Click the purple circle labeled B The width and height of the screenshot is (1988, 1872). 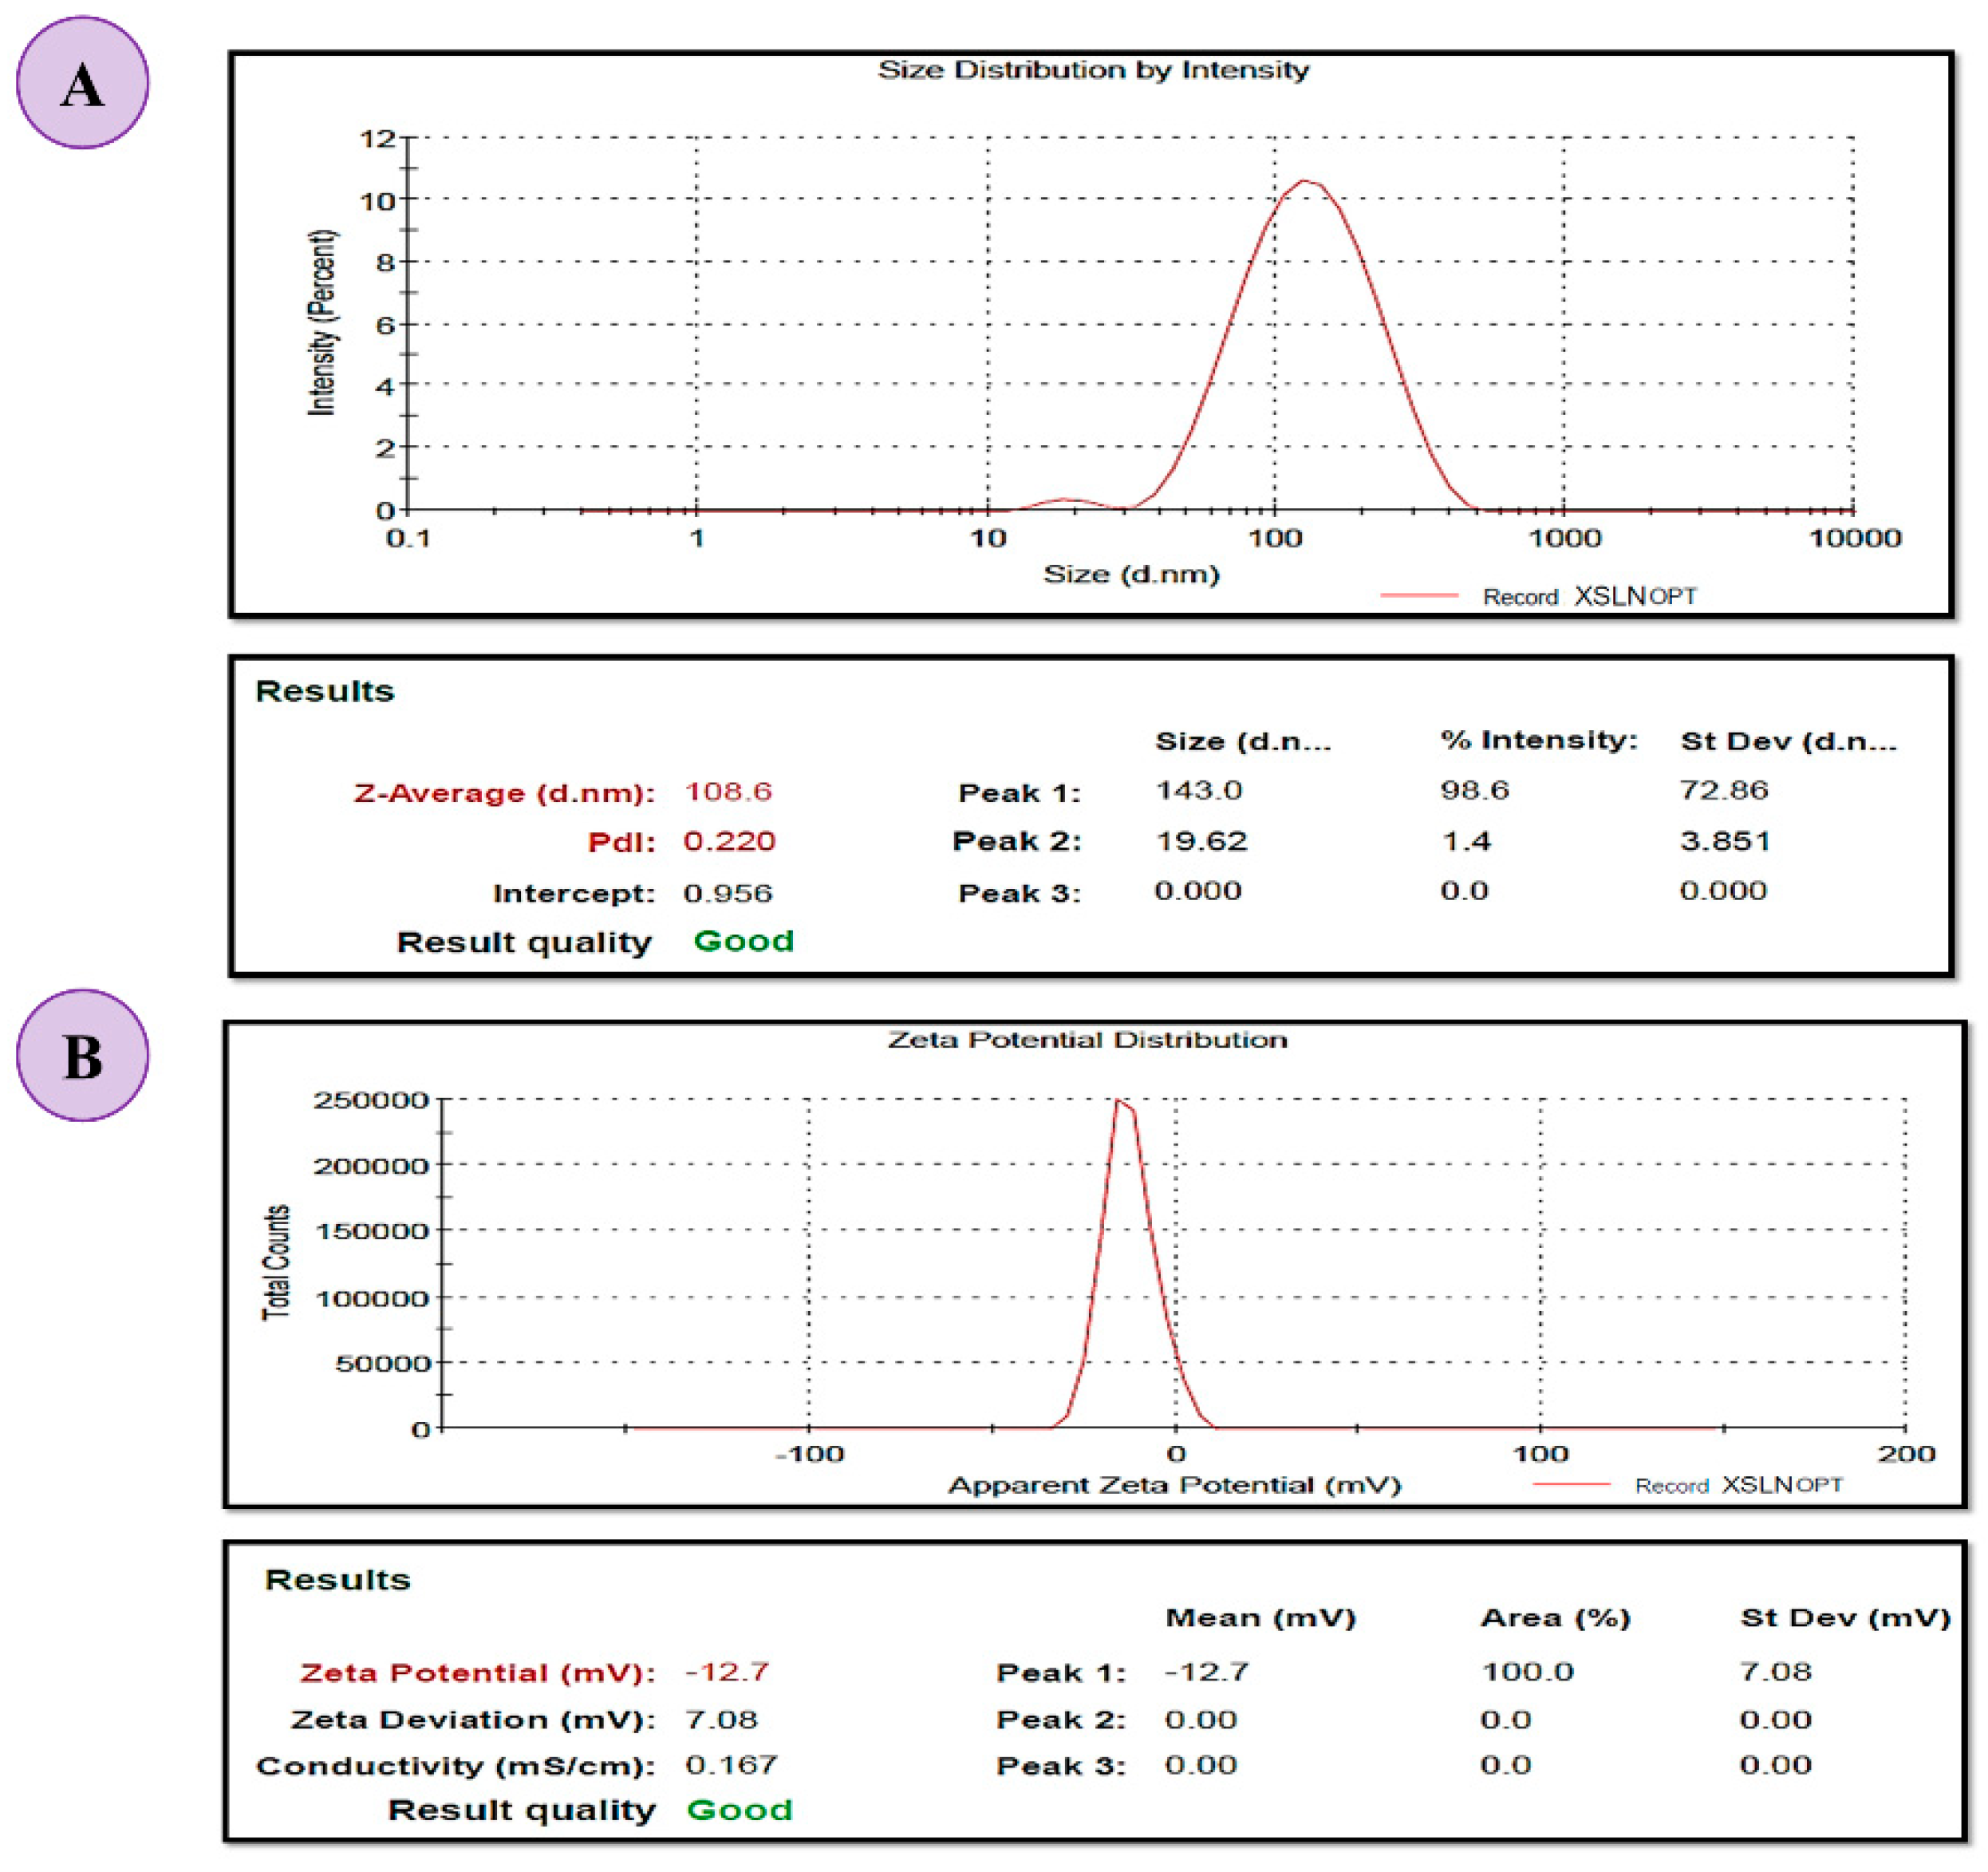click(83, 1055)
